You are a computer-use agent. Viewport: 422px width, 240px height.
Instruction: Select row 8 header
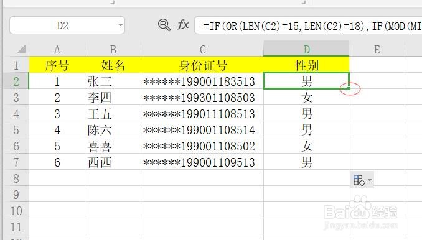[x=16, y=178]
